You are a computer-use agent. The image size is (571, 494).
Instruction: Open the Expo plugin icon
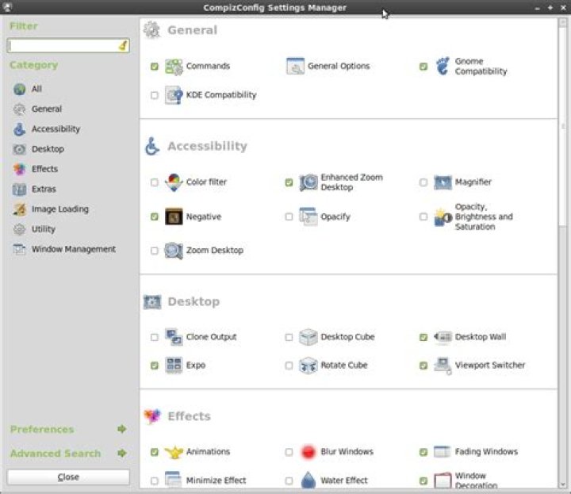pyautogui.click(x=174, y=365)
